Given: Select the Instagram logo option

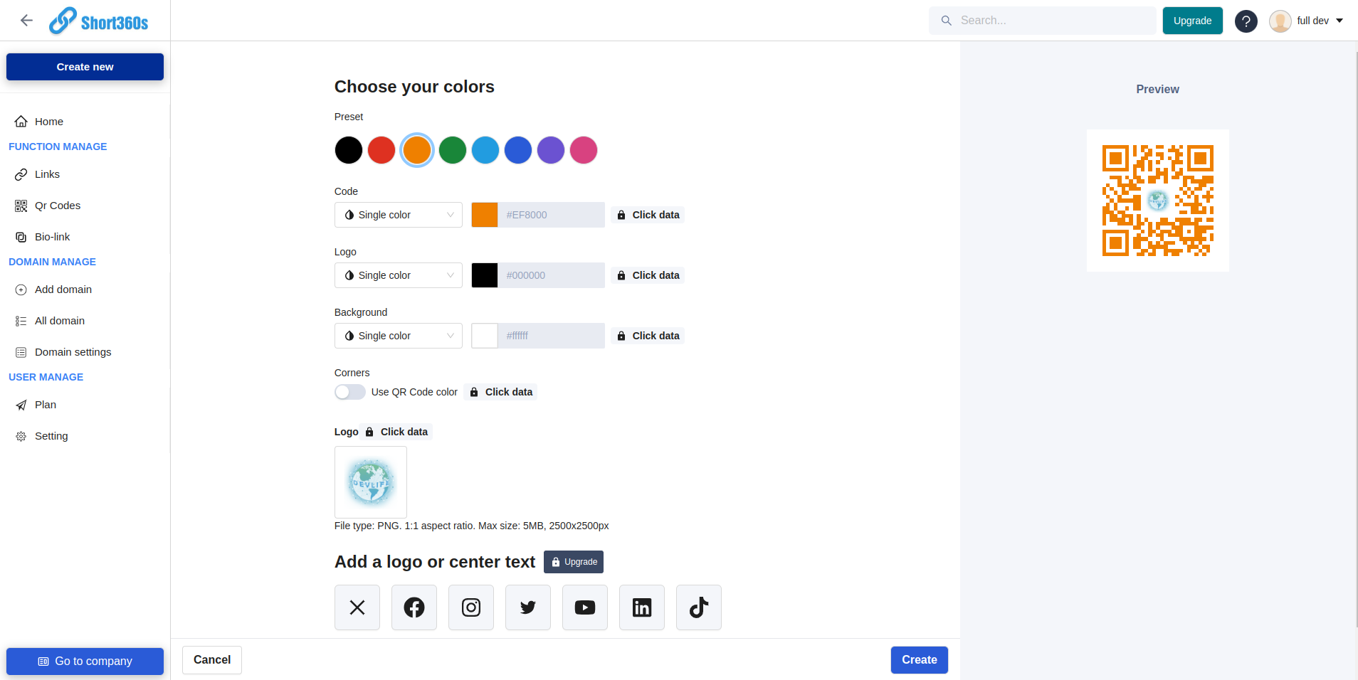Looking at the screenshot, I should pos(471,607).
